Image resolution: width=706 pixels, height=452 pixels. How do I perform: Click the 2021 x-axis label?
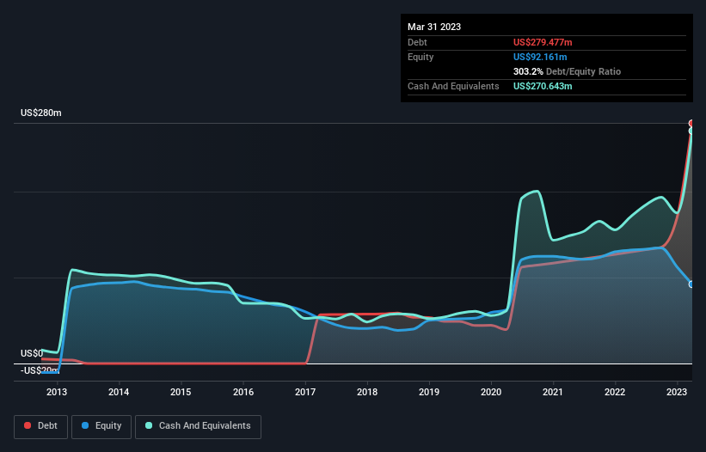[x=553, y=392]
